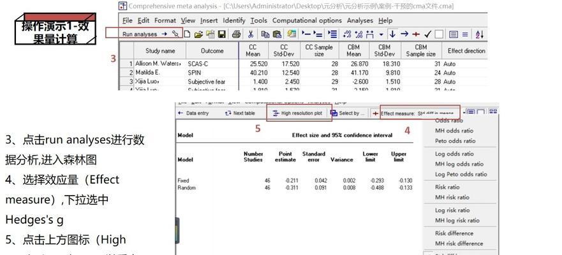The width and height of the screenshot is (562, 255).
Task: Click the red plus icon in data toolbar
Action: click(x=416, y=34)
